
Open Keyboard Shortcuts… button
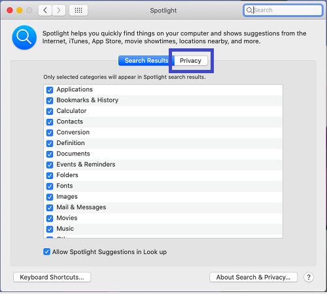(52, 277)
